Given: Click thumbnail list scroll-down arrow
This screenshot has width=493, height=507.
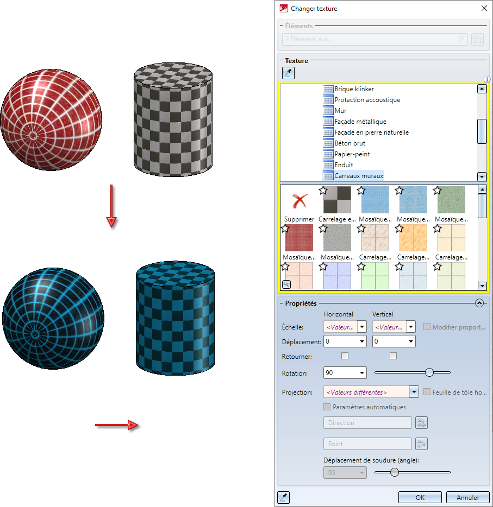Looking at the screenshot, I should 482,286.
